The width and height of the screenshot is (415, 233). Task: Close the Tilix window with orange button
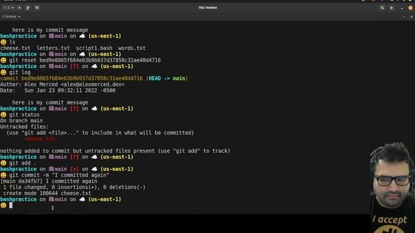[x=410, y=8]
